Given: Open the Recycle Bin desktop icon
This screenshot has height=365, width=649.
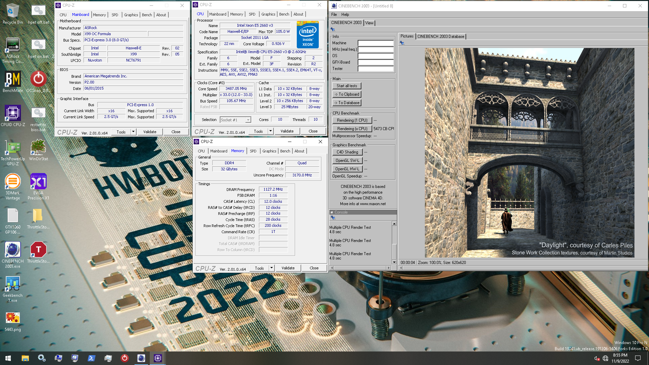Looking at the screenshot, I should (x=13, y=14).
